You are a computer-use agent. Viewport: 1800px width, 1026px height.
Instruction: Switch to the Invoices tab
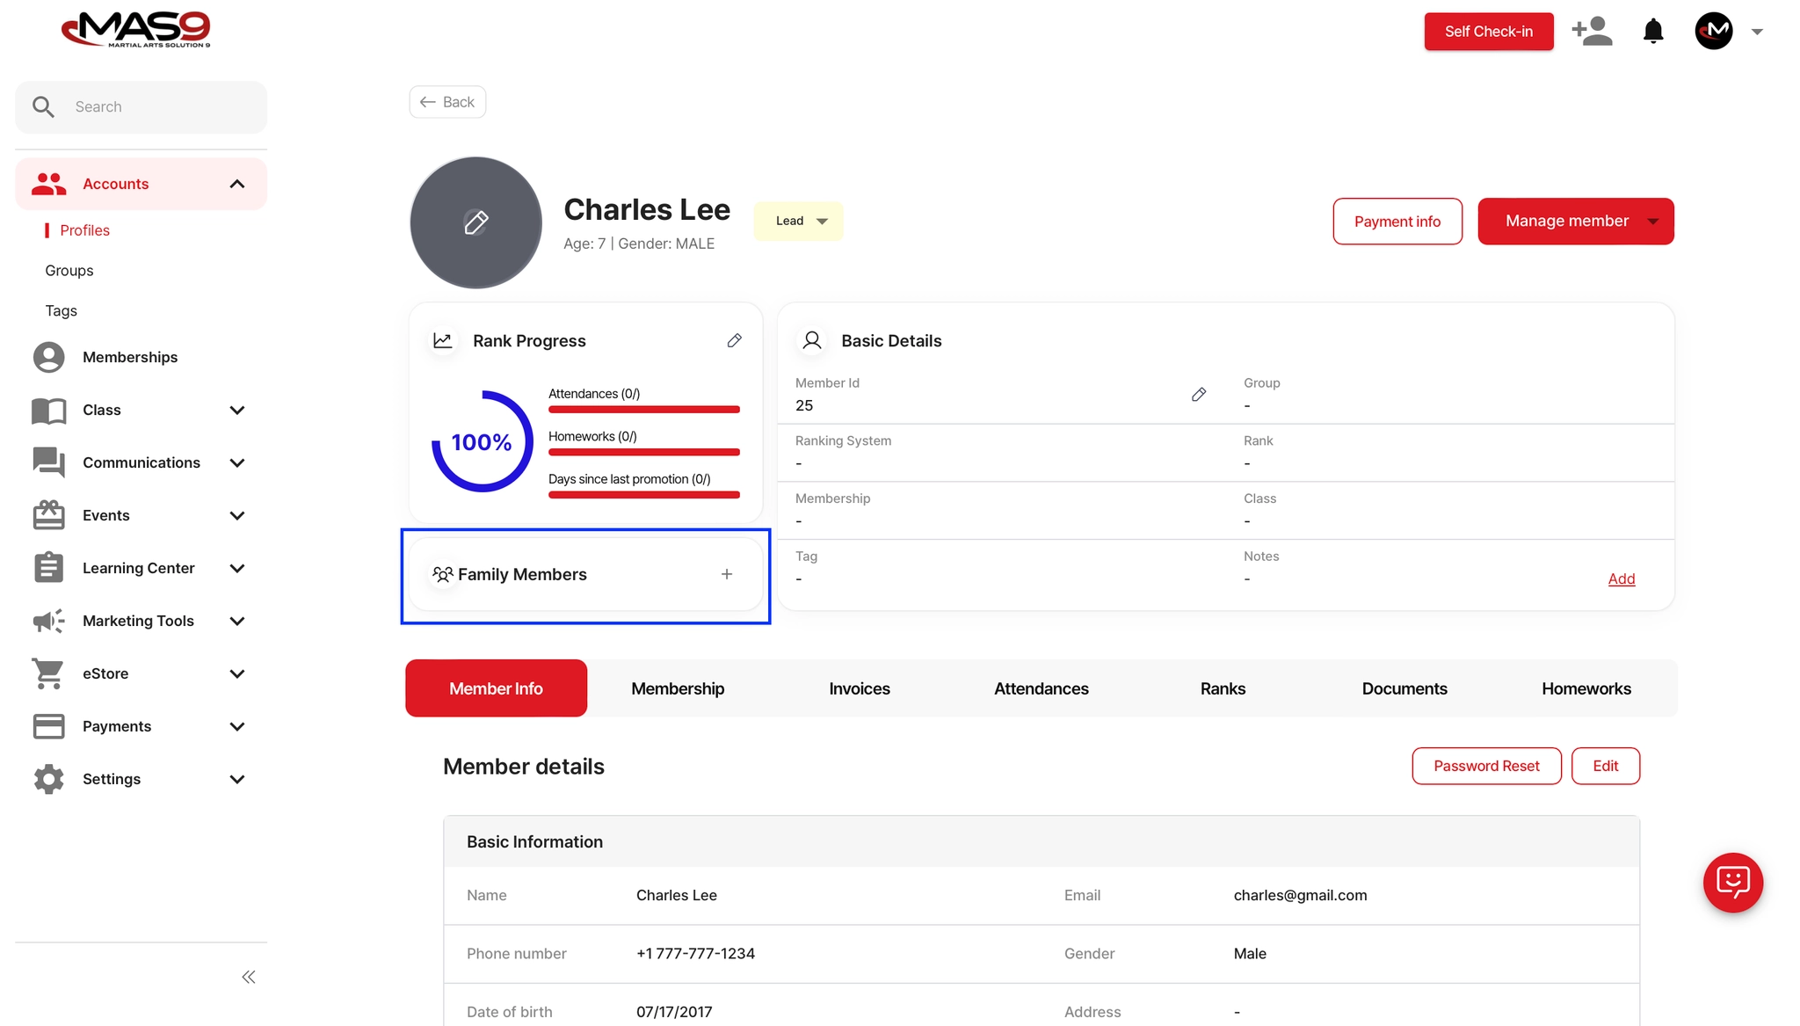click(859, 688)
